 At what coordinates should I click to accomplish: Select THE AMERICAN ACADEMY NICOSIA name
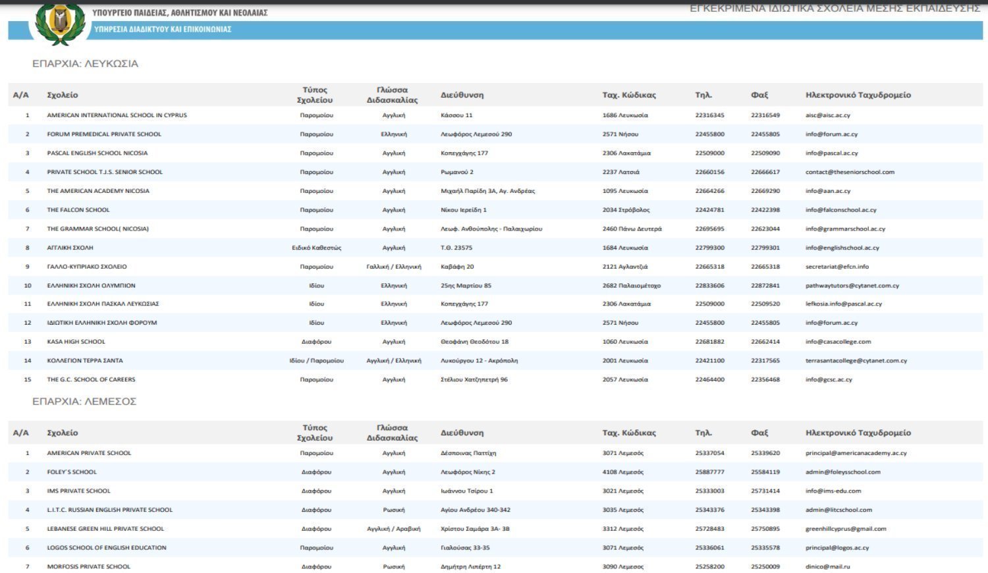98,191
